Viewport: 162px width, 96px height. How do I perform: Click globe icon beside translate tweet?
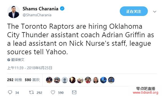tap(9, 60)
